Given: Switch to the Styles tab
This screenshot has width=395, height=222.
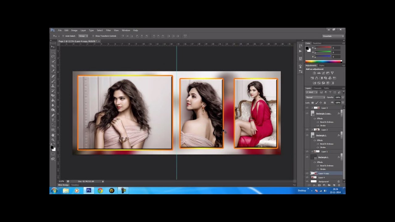Looking at the screenshot, I should click(322, 65).
